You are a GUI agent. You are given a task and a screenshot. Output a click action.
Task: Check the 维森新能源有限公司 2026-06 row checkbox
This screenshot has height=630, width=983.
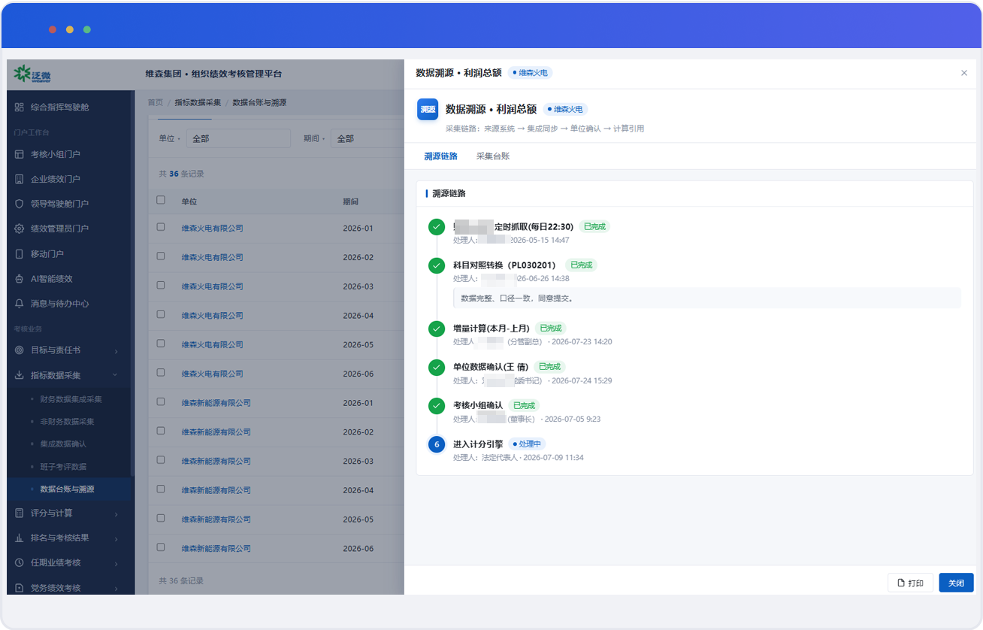(161, 548)
